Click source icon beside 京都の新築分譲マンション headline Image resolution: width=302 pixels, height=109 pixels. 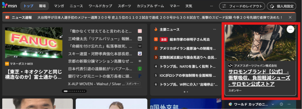140,61
